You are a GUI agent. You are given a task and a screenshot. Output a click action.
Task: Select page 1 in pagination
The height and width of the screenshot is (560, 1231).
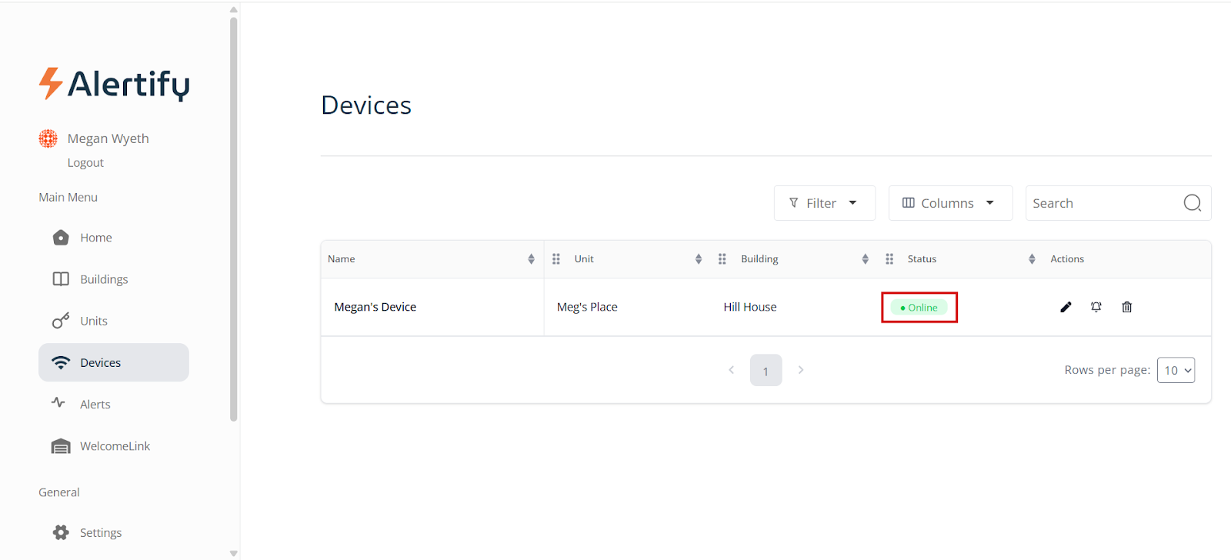(766, 371)
